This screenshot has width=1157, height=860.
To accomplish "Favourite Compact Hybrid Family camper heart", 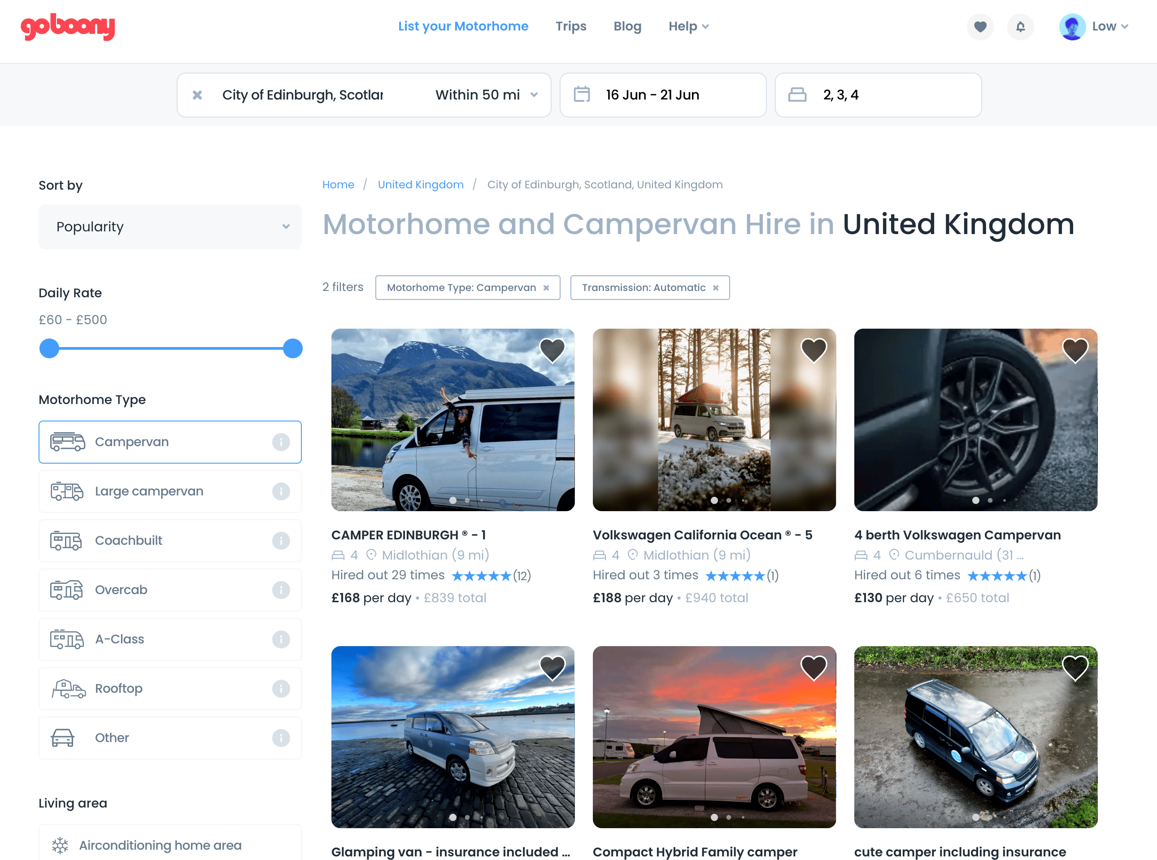I will pos(814,668).
